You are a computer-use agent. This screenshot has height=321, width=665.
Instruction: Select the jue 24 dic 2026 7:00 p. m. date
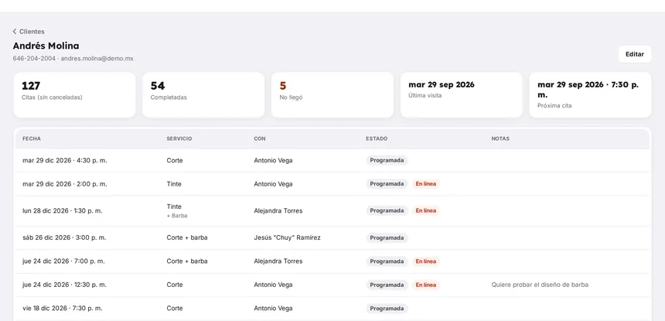click(x=64, y=261)
